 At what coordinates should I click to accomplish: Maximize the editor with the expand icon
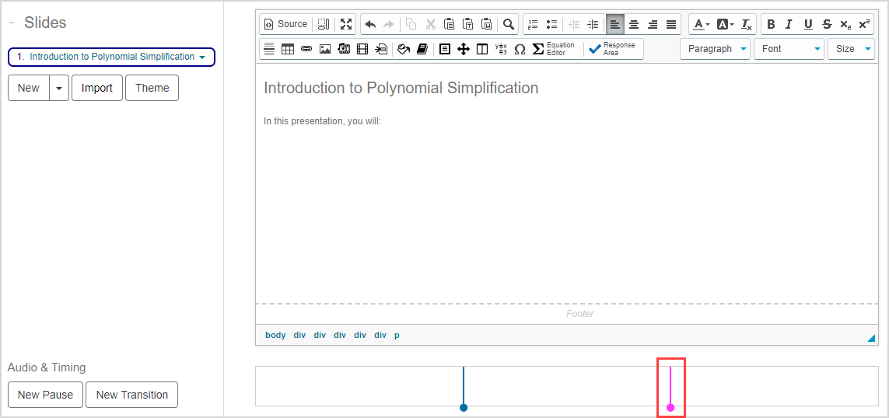tap(346, 24)
